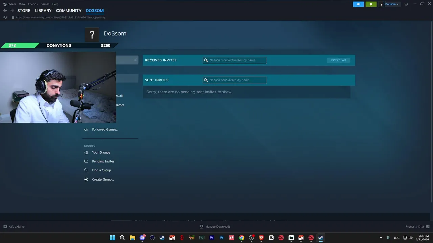Open Create Group link
The image size is (433, 243).
(x=103, y=179)
